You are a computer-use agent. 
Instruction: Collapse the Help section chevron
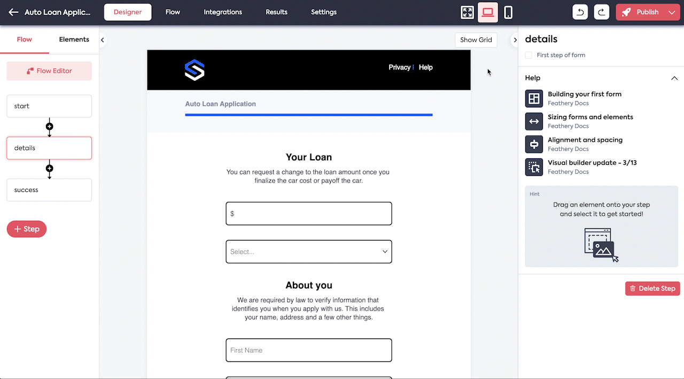tap(674, 78)
